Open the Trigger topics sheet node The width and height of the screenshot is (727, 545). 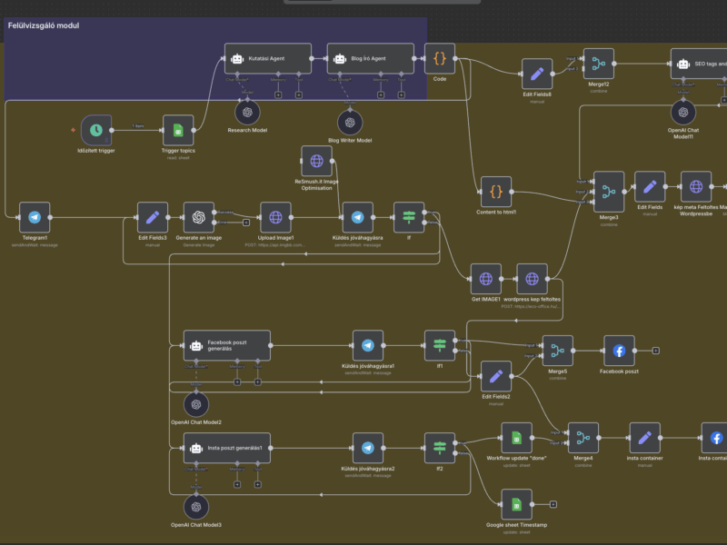(178, 130)
